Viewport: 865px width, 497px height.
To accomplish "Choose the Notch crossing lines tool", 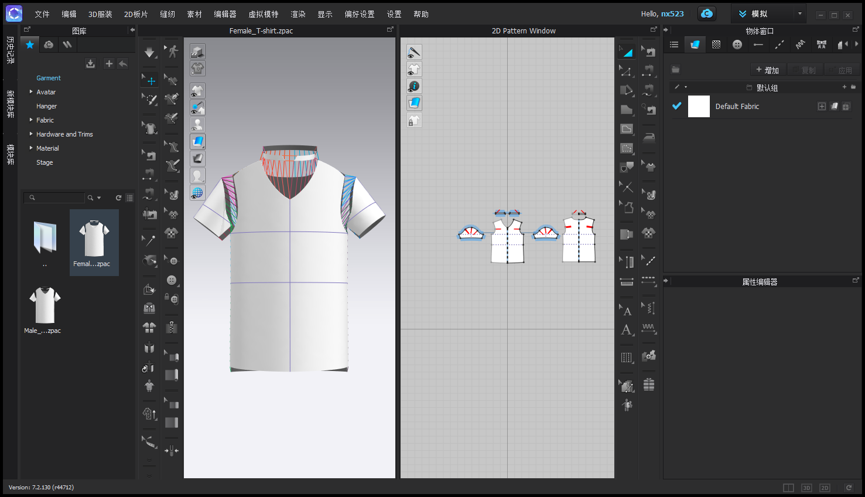I will tap(627, 187).
